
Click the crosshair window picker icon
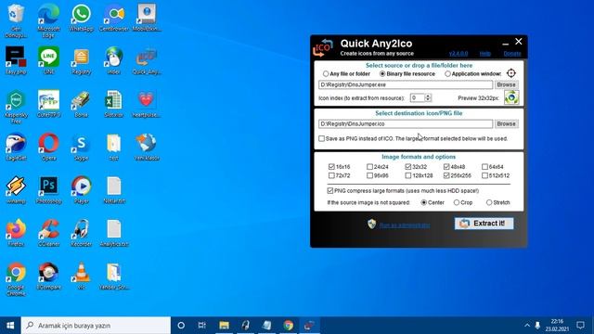(511, 73)
